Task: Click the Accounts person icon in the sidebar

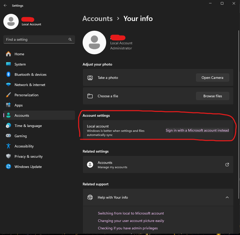Action: click(8, 115)
